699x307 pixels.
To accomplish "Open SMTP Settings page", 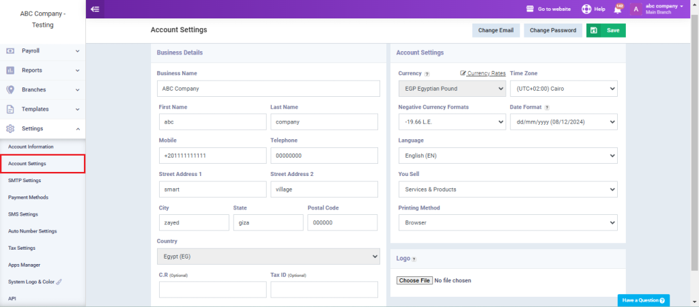I will (25, 181).
